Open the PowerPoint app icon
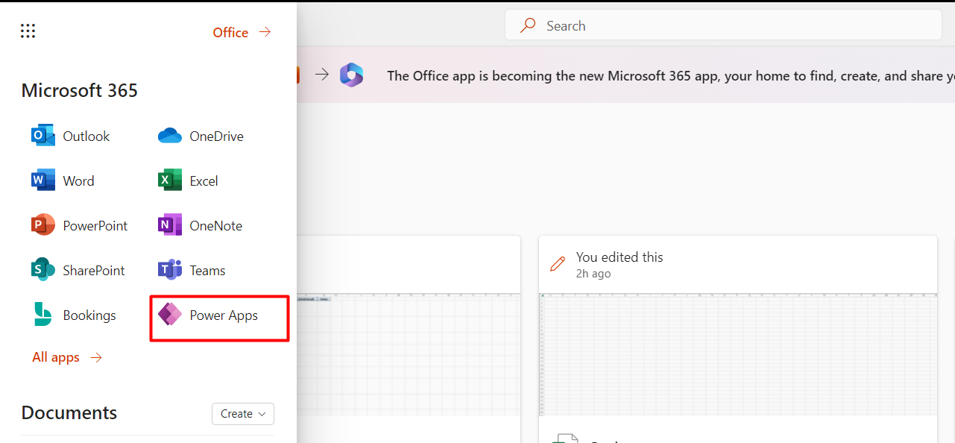 [x=43, y=225]
